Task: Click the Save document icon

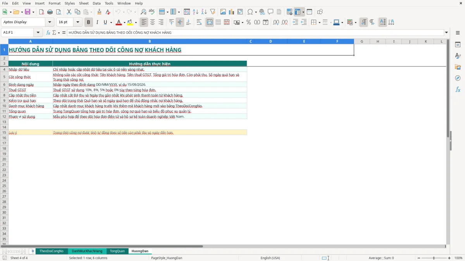Action: pos(28,12)
